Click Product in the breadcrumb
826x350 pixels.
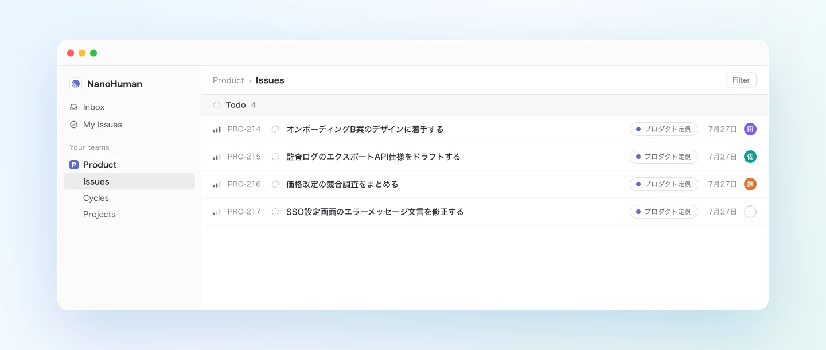pyautogui.click(x=228, y=80)
